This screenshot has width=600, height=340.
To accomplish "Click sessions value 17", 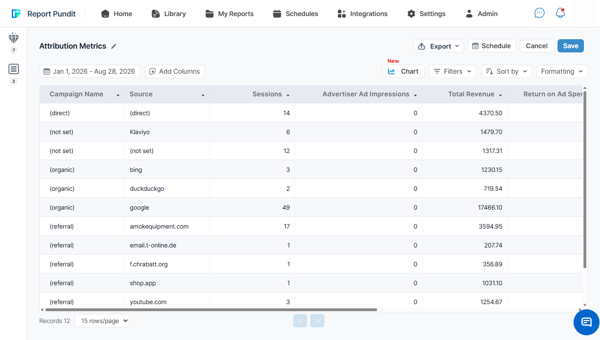I will 287,226.
